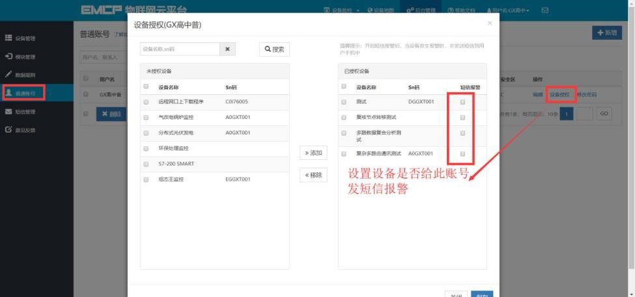Click 添加 to authorize selected devices
This screenshot has height=297, width=635.
(x=313, y=153)
